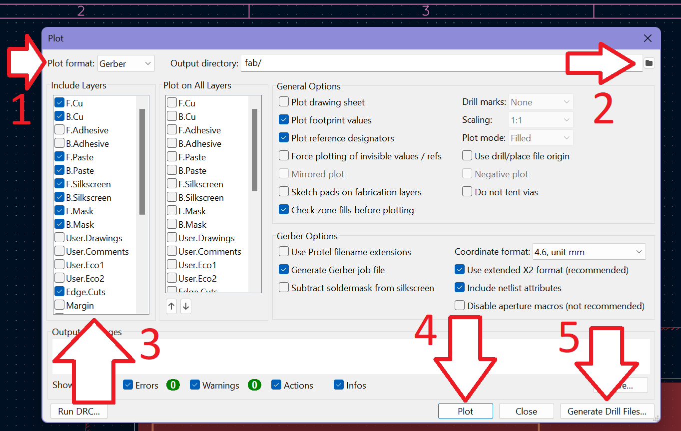Click the output messages text area
Viewport: 681px width, 431px height.
pyautogui.click(x=351, y=356)
